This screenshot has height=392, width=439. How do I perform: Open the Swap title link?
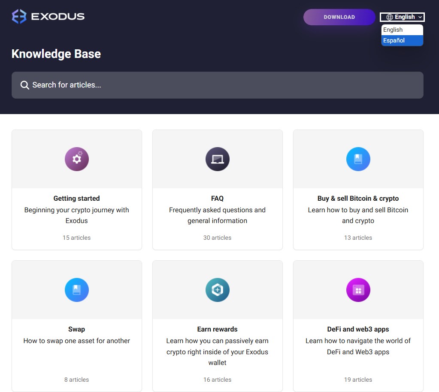[77, 329]
